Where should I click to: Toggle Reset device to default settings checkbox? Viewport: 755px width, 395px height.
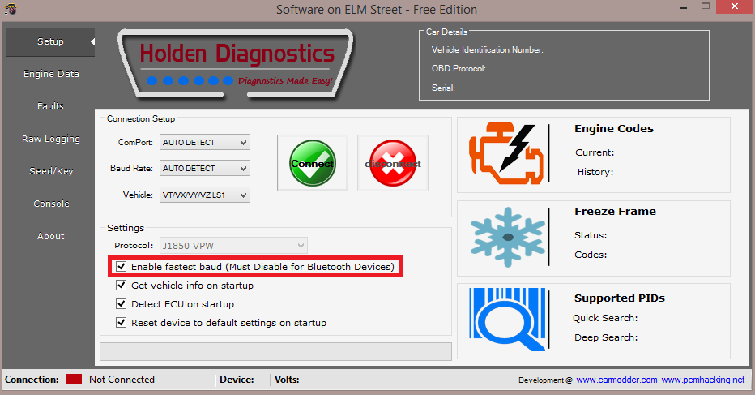click(122, 322)
